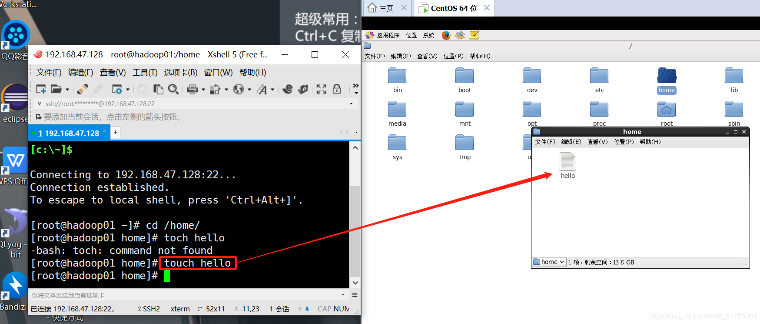Expand the file transfer dropdown arrow

226,90
